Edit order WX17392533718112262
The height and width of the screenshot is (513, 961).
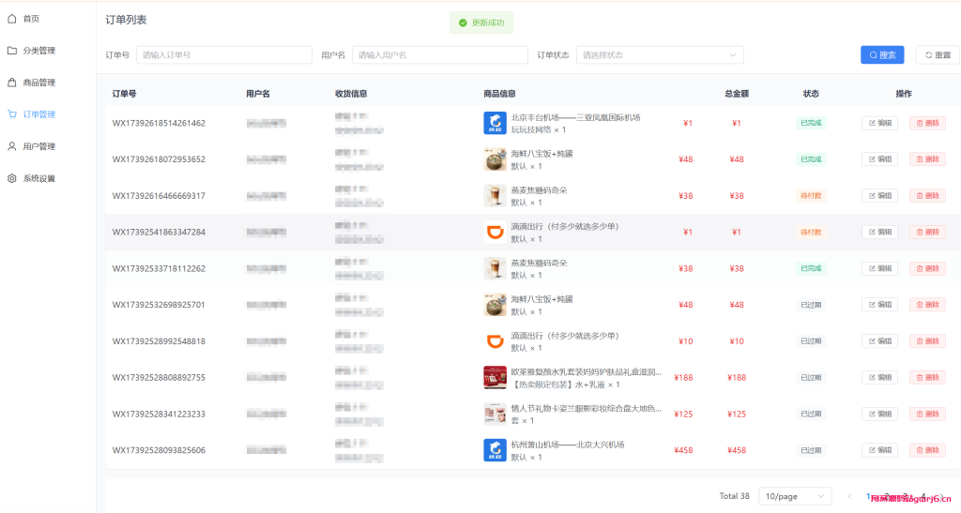(x=879, y=269)
